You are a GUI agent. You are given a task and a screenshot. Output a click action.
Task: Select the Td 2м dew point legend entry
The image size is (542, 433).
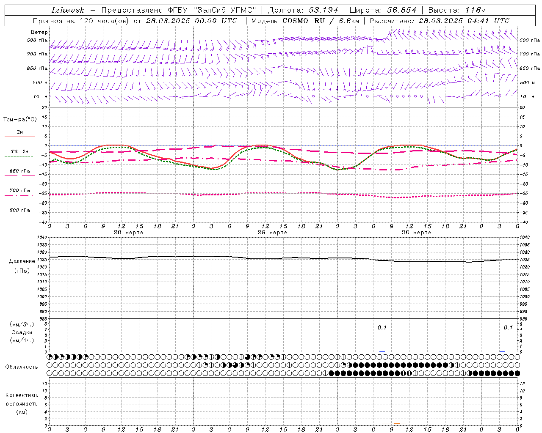[x=20, y=151]
